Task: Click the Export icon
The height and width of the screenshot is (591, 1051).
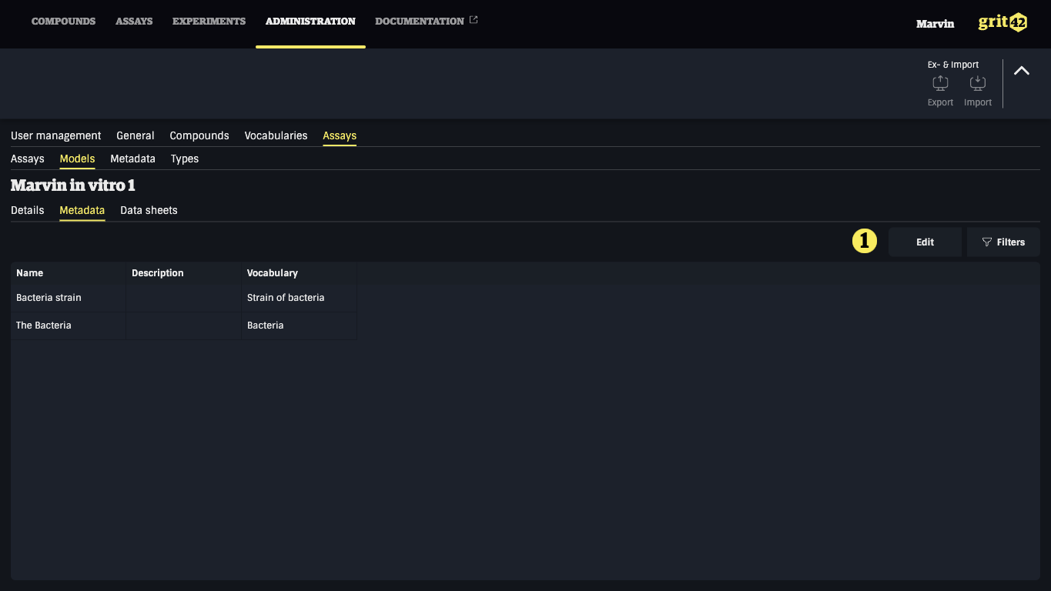Action: tap(940, 83)
